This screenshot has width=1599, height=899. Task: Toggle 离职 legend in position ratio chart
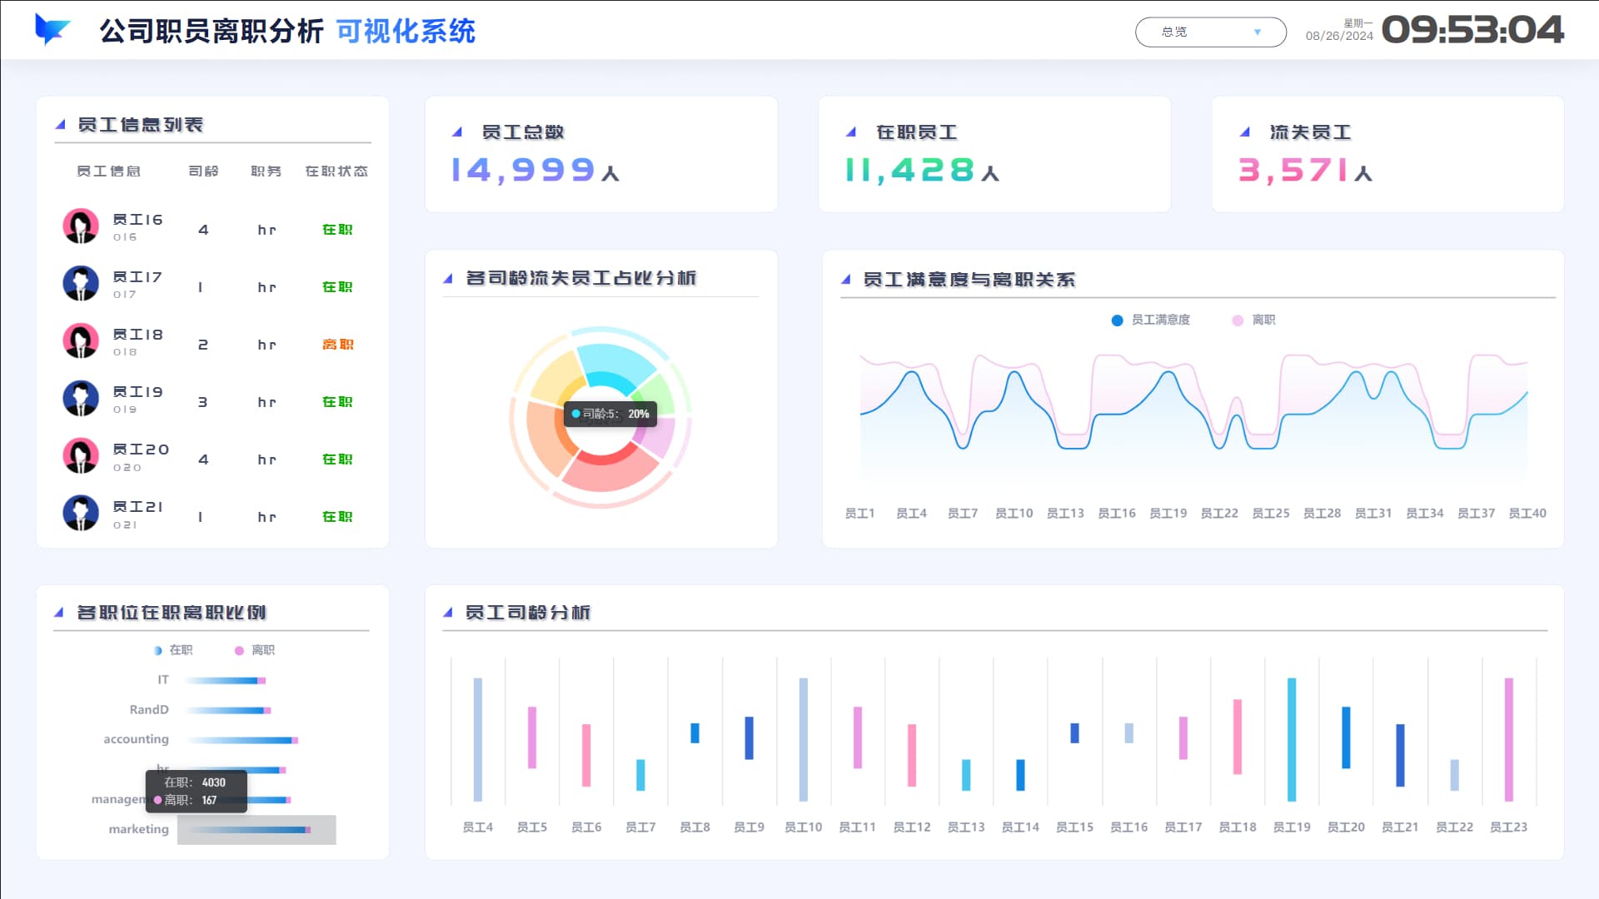pos(255,650)
